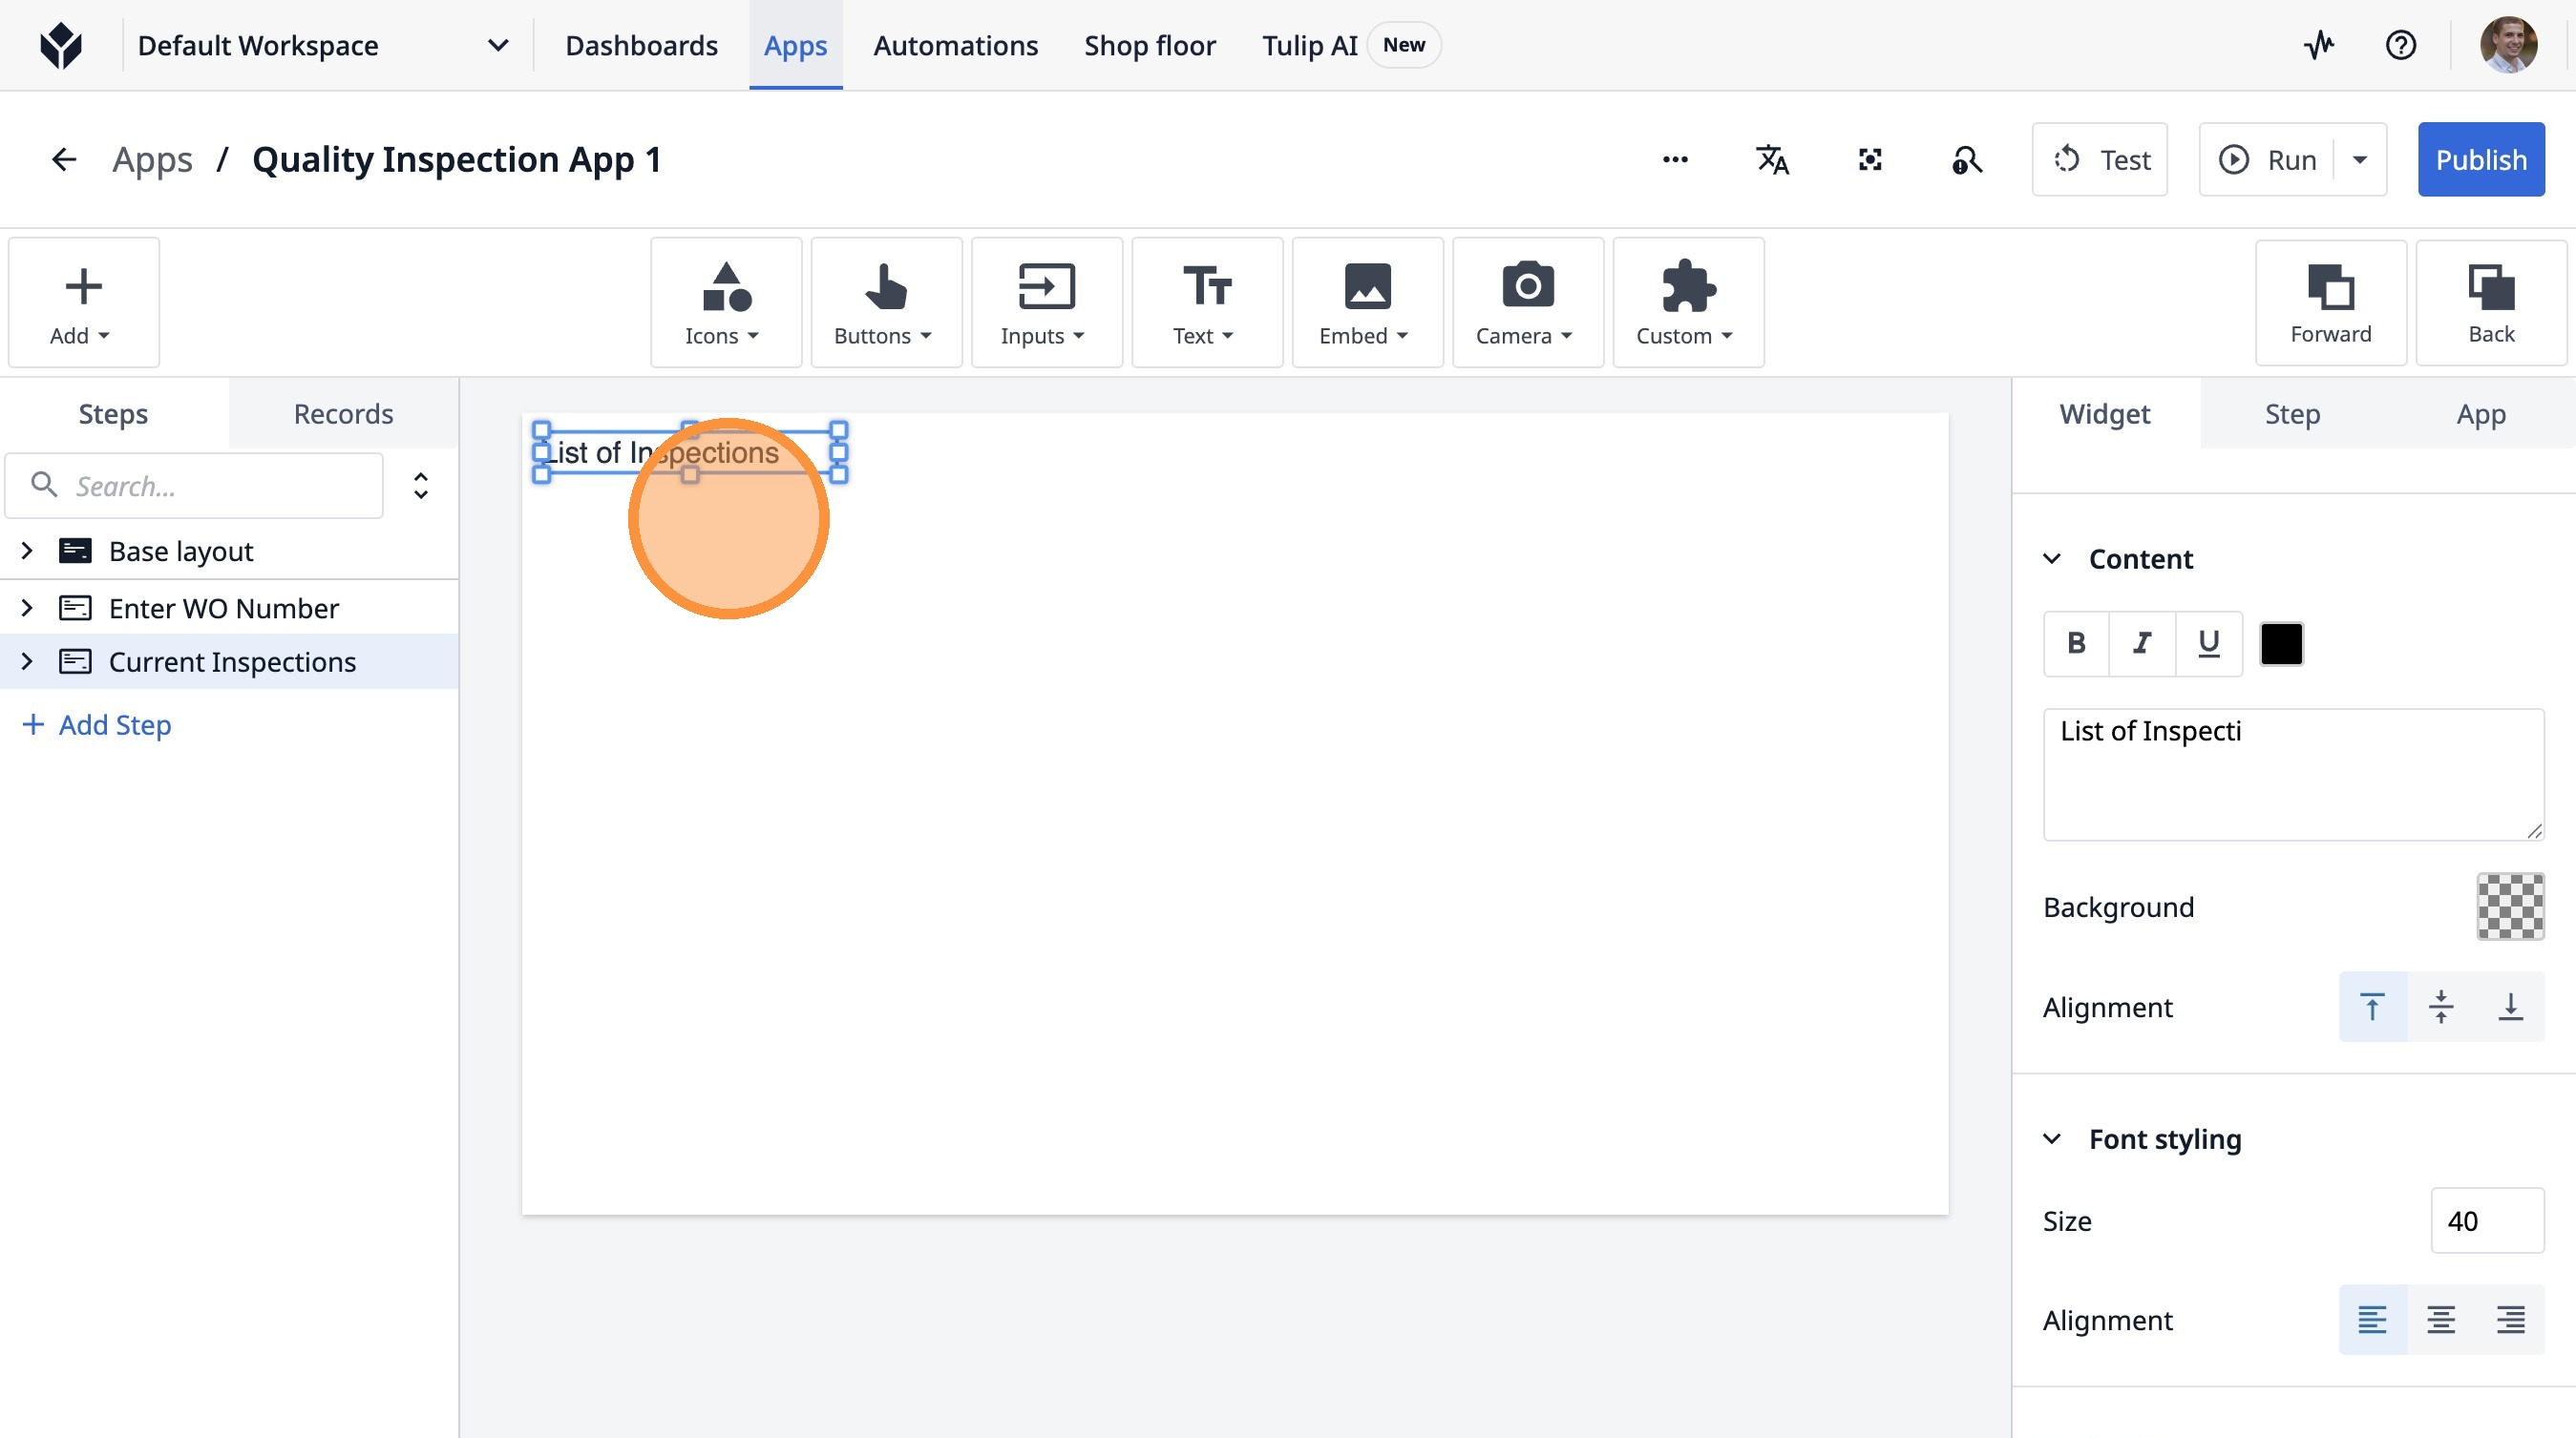Open the Run options dropdown arrow
Image resolution: width=2576 pixels, height=1438 pixels.
tap(2360, 160)
